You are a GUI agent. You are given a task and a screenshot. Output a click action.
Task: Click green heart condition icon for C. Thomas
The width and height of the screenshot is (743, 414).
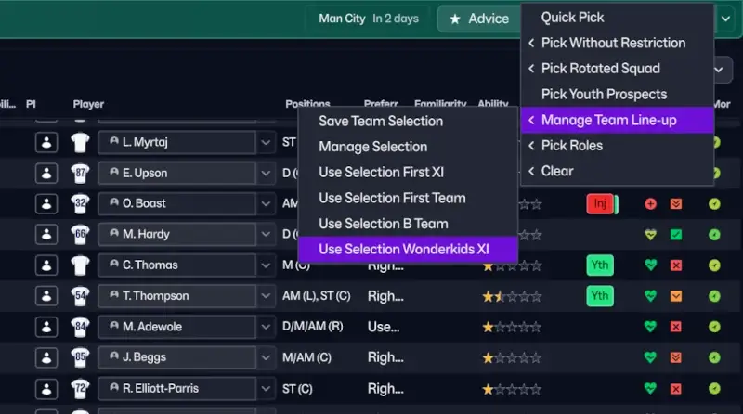coord(651,265)
